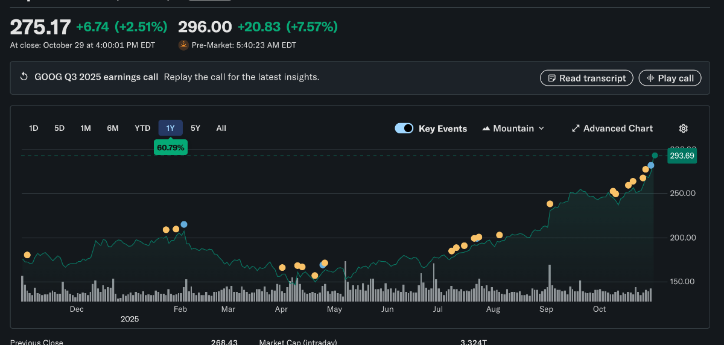Image resolution: width=724 pixels, height=345 pixels.
Task: Toggle the Key Events switch off
Action: (x=404, y=128)
